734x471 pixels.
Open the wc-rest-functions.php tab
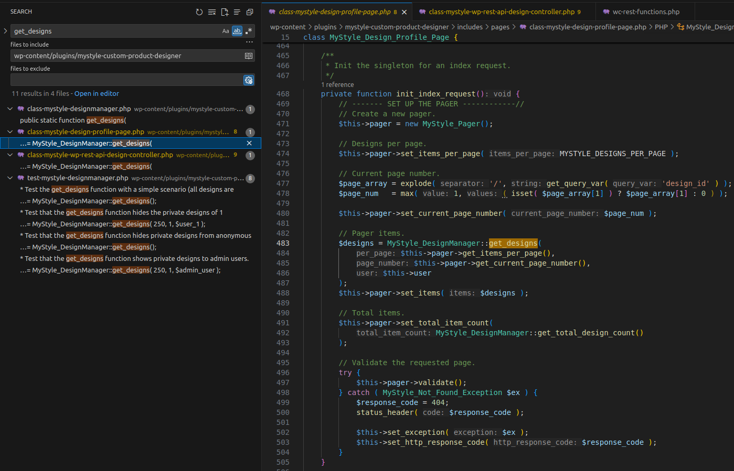645,12
